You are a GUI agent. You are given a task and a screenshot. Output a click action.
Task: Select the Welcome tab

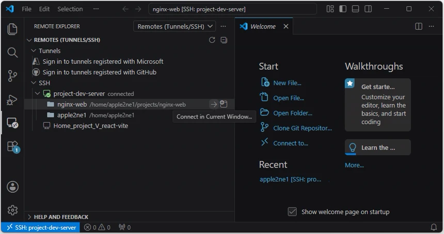264,26
